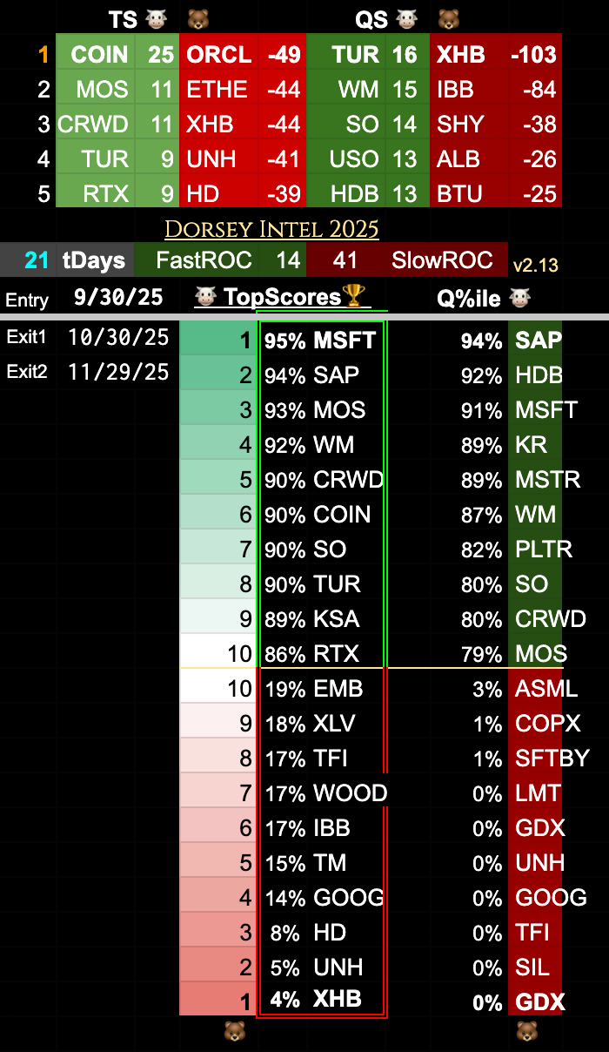Screen dimensions: 609x1052
Task: Click the bear emoji above the ORCL column
Action: tap(198, 19)
